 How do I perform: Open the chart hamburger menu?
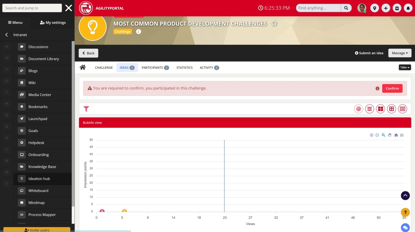tap(402, 135)
